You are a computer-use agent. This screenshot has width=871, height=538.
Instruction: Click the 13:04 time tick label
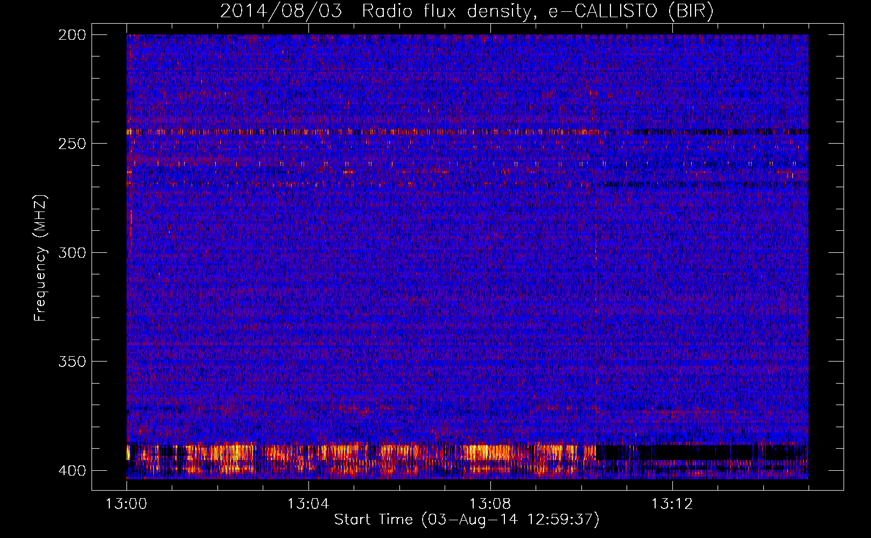pyautogui.click(x=308, y=504)
